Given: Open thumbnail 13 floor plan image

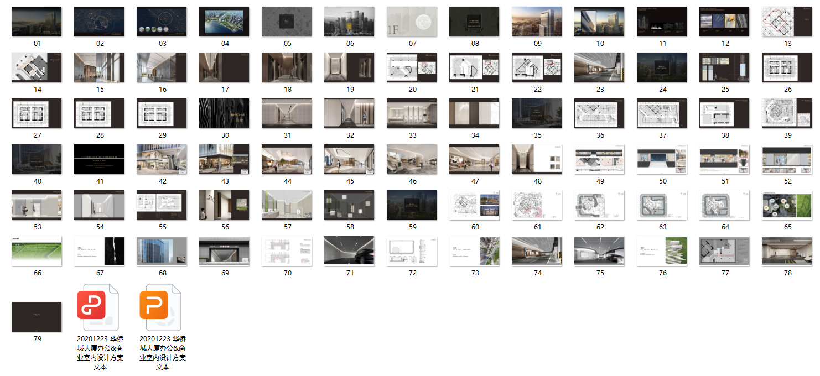Looking at the screenshot, I should point(787,22).
